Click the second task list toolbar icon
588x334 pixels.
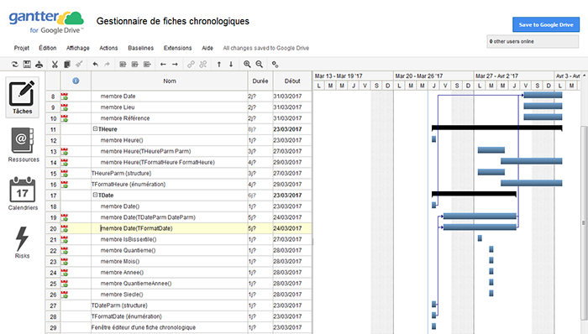tap(134, 64)
